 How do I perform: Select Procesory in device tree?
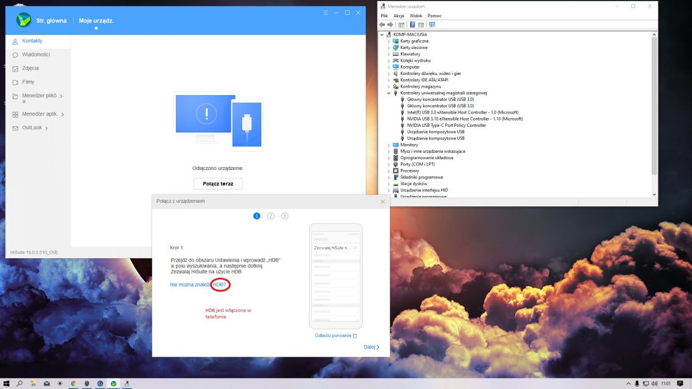[409, 171]
